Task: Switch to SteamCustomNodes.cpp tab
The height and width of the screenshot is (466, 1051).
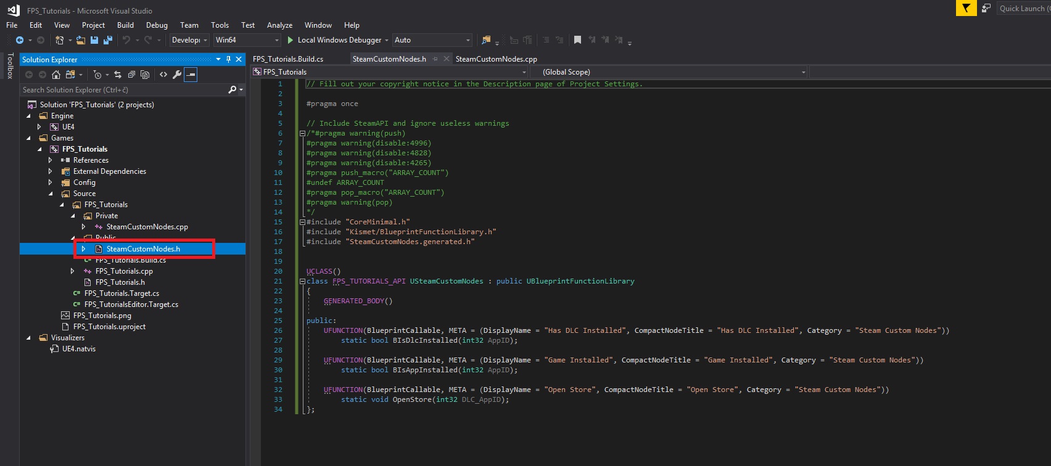Action: 496,59
